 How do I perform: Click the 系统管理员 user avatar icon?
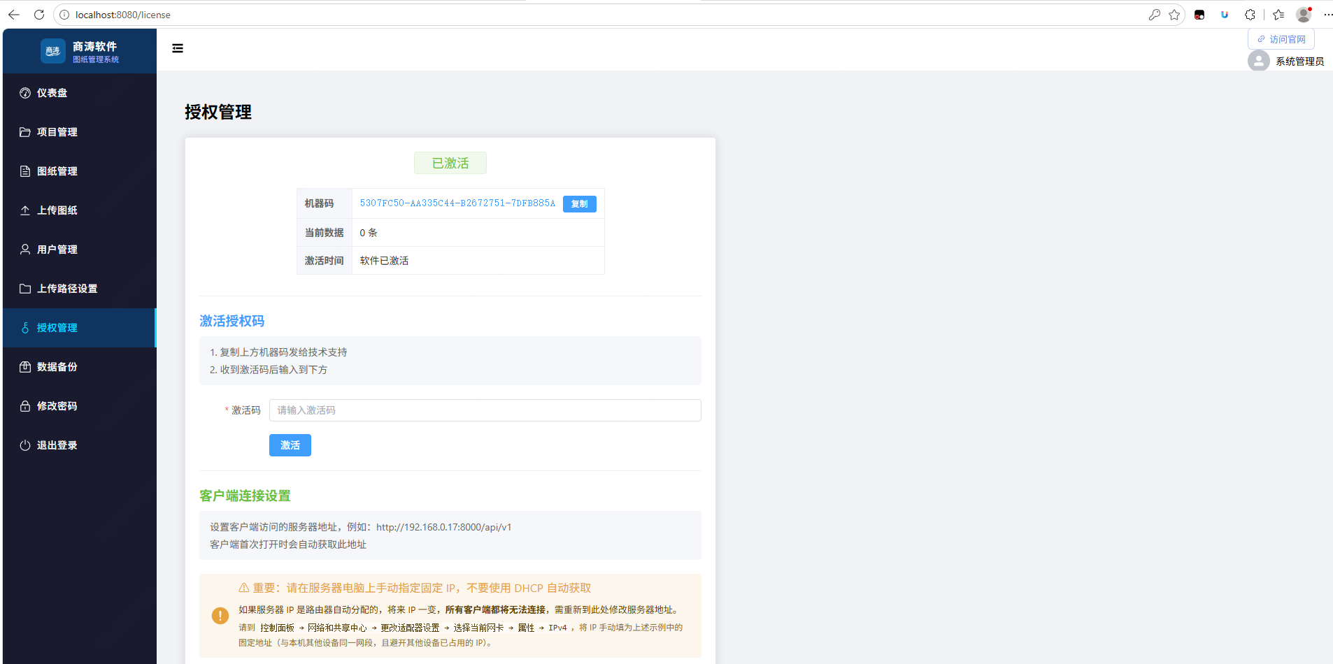pos(1259,62)
